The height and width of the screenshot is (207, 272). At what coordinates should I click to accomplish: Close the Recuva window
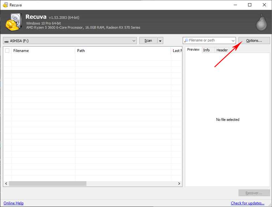(x=264, y=5)
